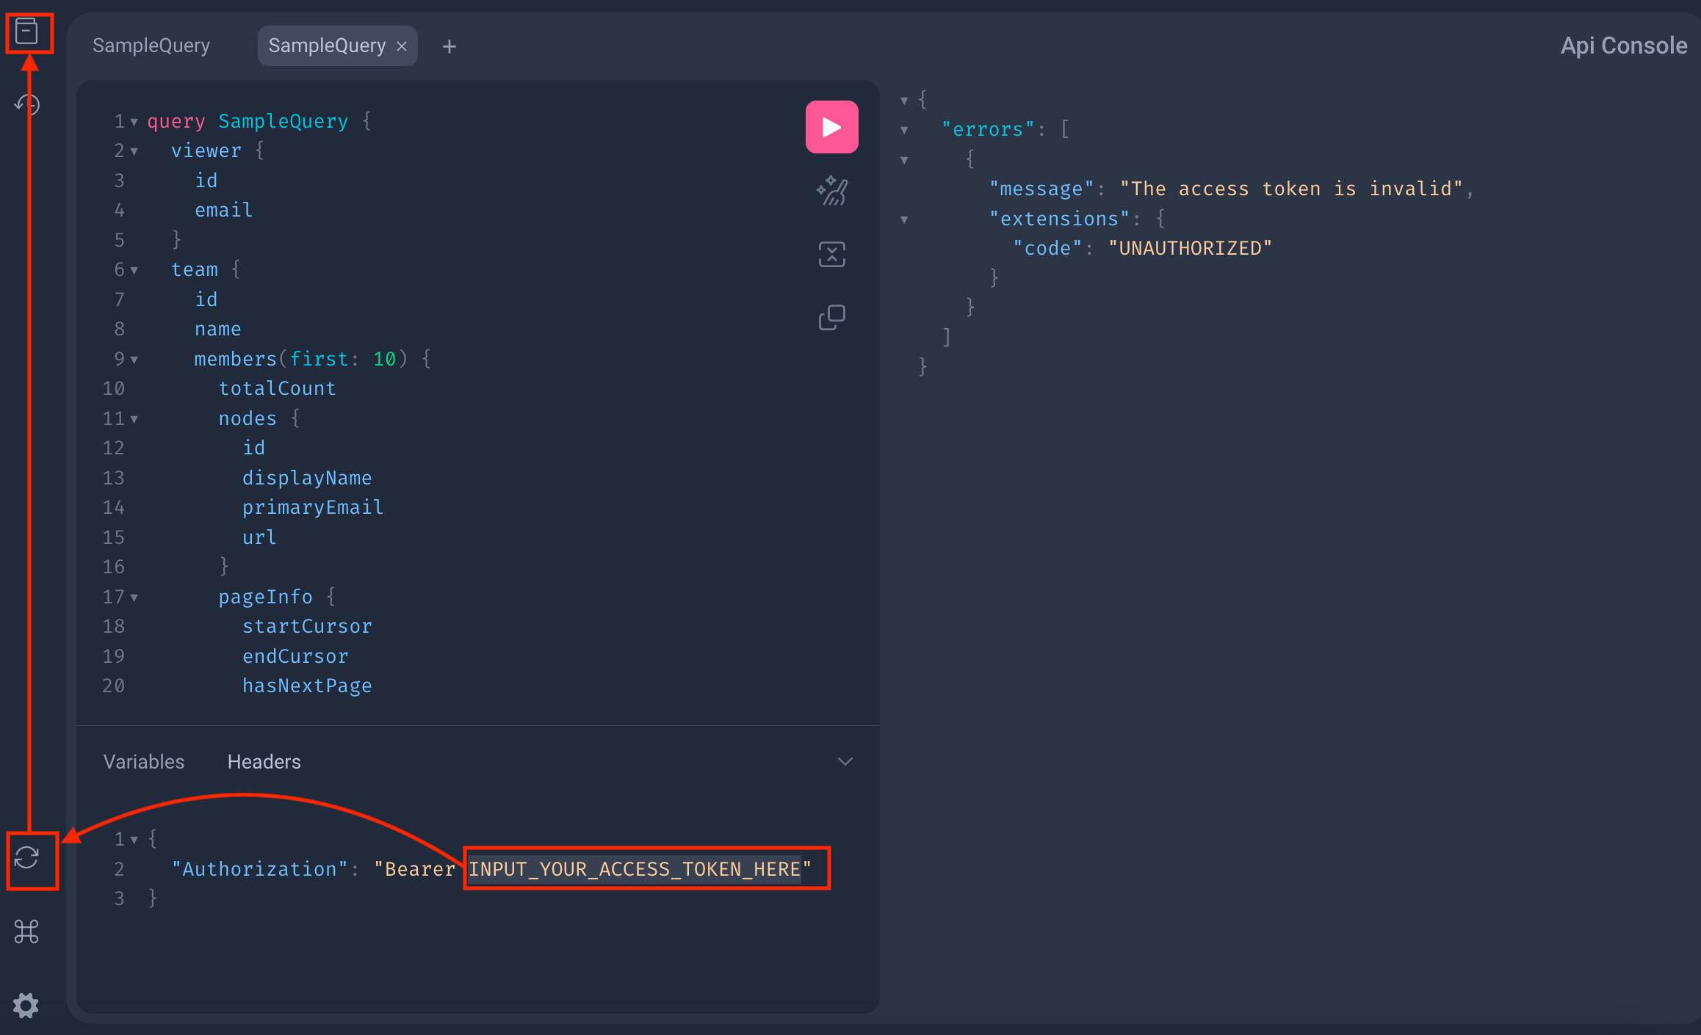Screen dimensions: 1701x1035
Task: Close the active SampleQuery tab
Action: (x=402, y=46)
